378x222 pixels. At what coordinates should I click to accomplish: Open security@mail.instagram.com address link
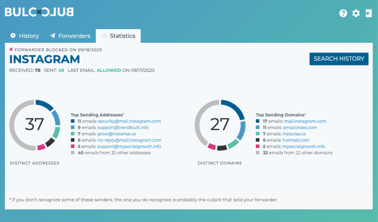pos(129,121)
